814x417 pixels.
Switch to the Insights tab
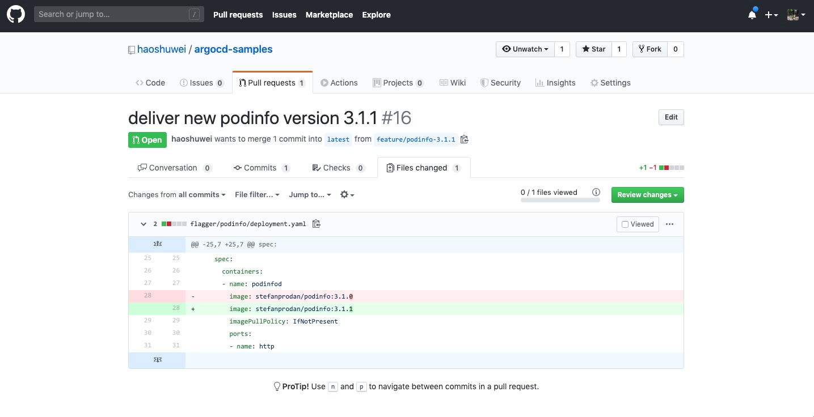(555, 83)
